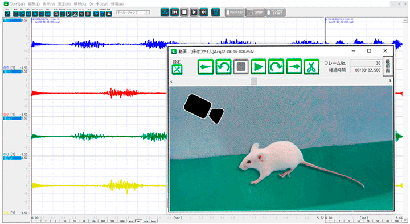Click the video seek bar thumb
The width and height of the screenshot is (410, 224).
click(254, 81)
